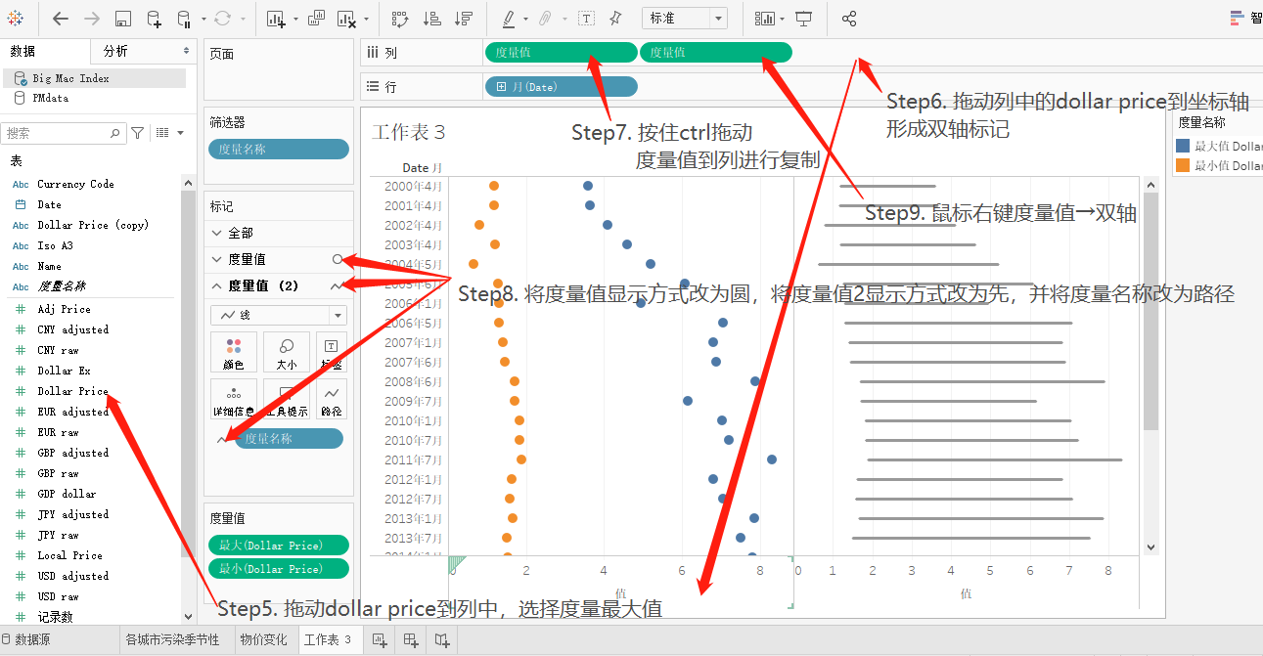Sort descending using toolbar icon

(x=464, y=19)
